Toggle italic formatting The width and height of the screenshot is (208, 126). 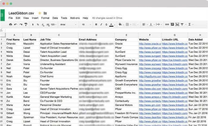(101, 25)
